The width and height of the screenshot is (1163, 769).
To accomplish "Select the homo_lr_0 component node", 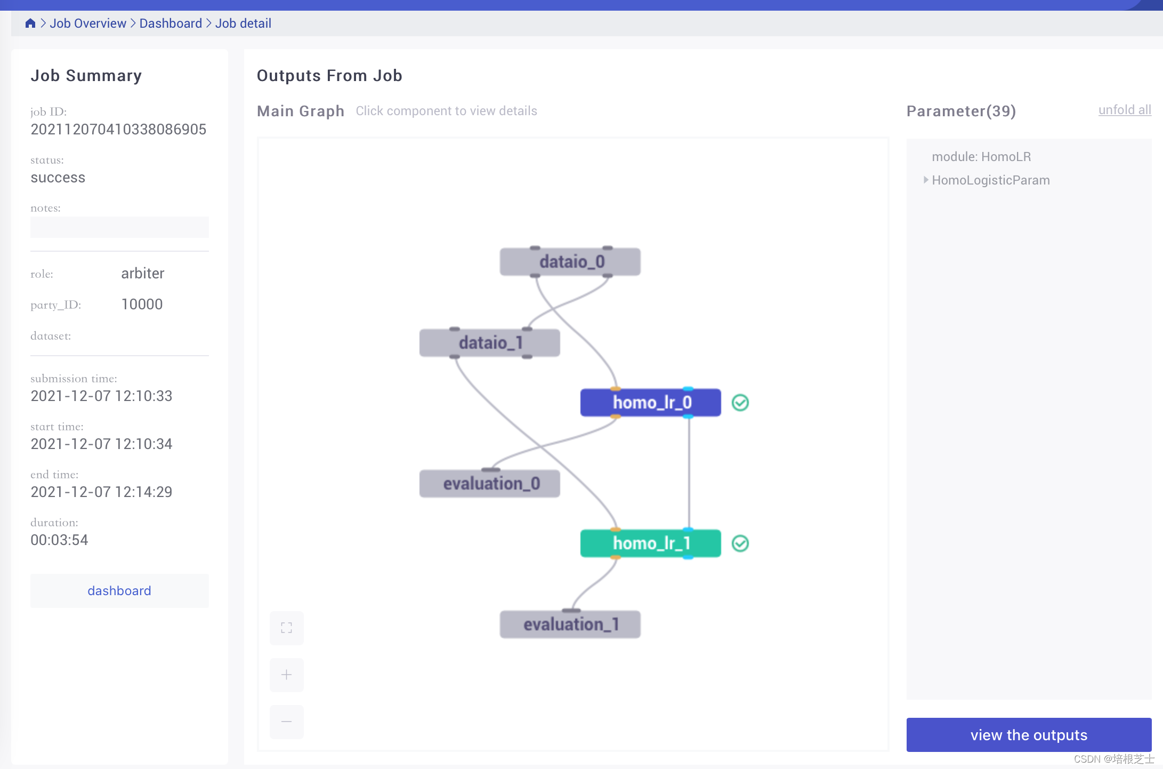I will (650, 403).
